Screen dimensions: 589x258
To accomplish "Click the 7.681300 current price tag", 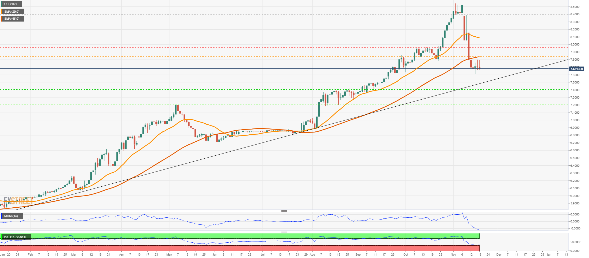I will coord(576,69).
